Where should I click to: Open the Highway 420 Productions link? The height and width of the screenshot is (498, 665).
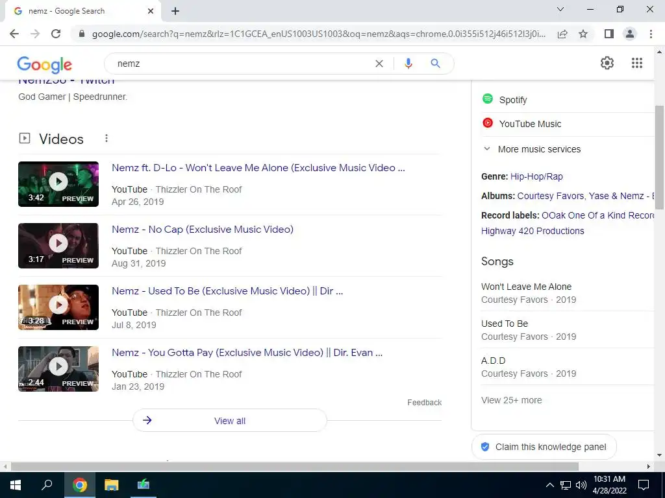click(x=533, y=231)
